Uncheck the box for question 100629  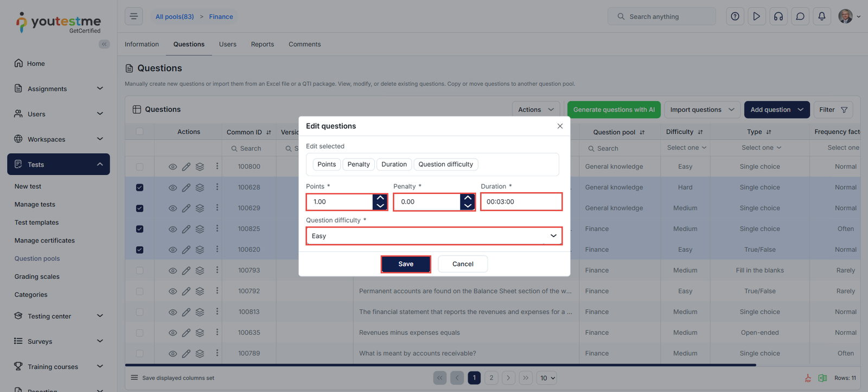click(x=139, y=208)
